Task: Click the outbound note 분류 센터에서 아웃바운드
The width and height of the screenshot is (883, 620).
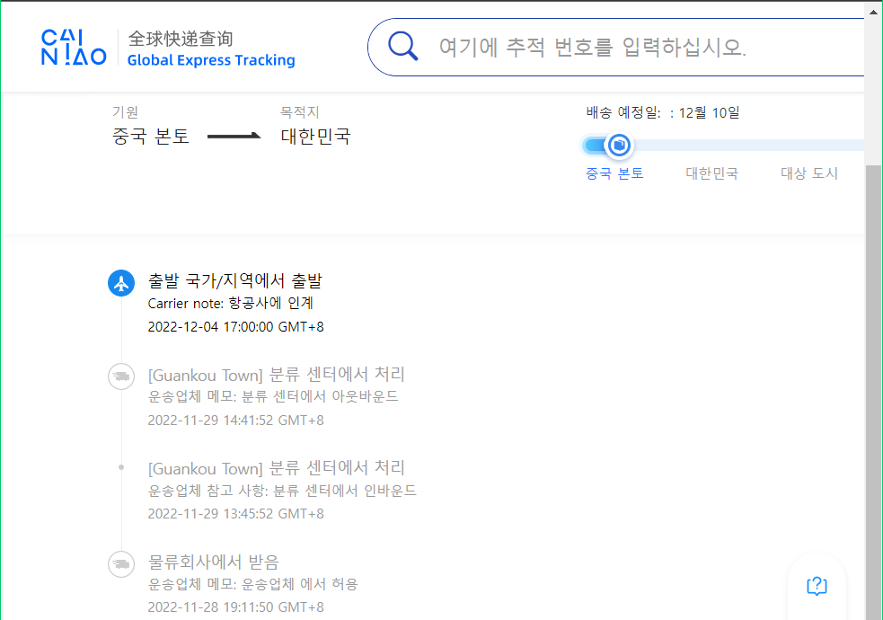Action: pos(273,396)
